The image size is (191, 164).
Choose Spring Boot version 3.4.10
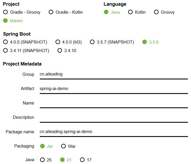pyautogui.click(x=60, y=51)
